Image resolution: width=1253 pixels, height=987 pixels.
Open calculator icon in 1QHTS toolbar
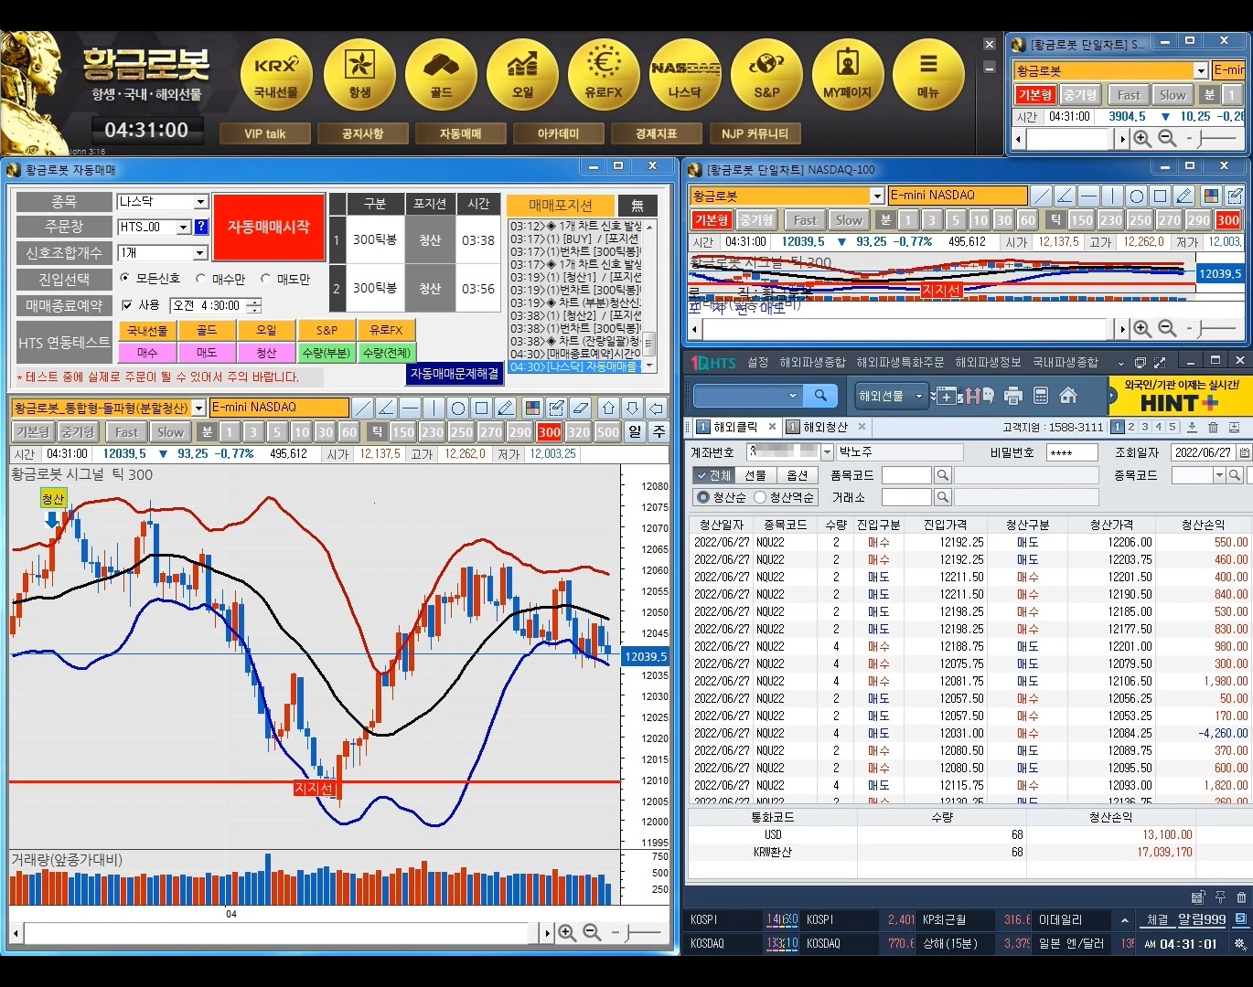(x=1040, y=396)
